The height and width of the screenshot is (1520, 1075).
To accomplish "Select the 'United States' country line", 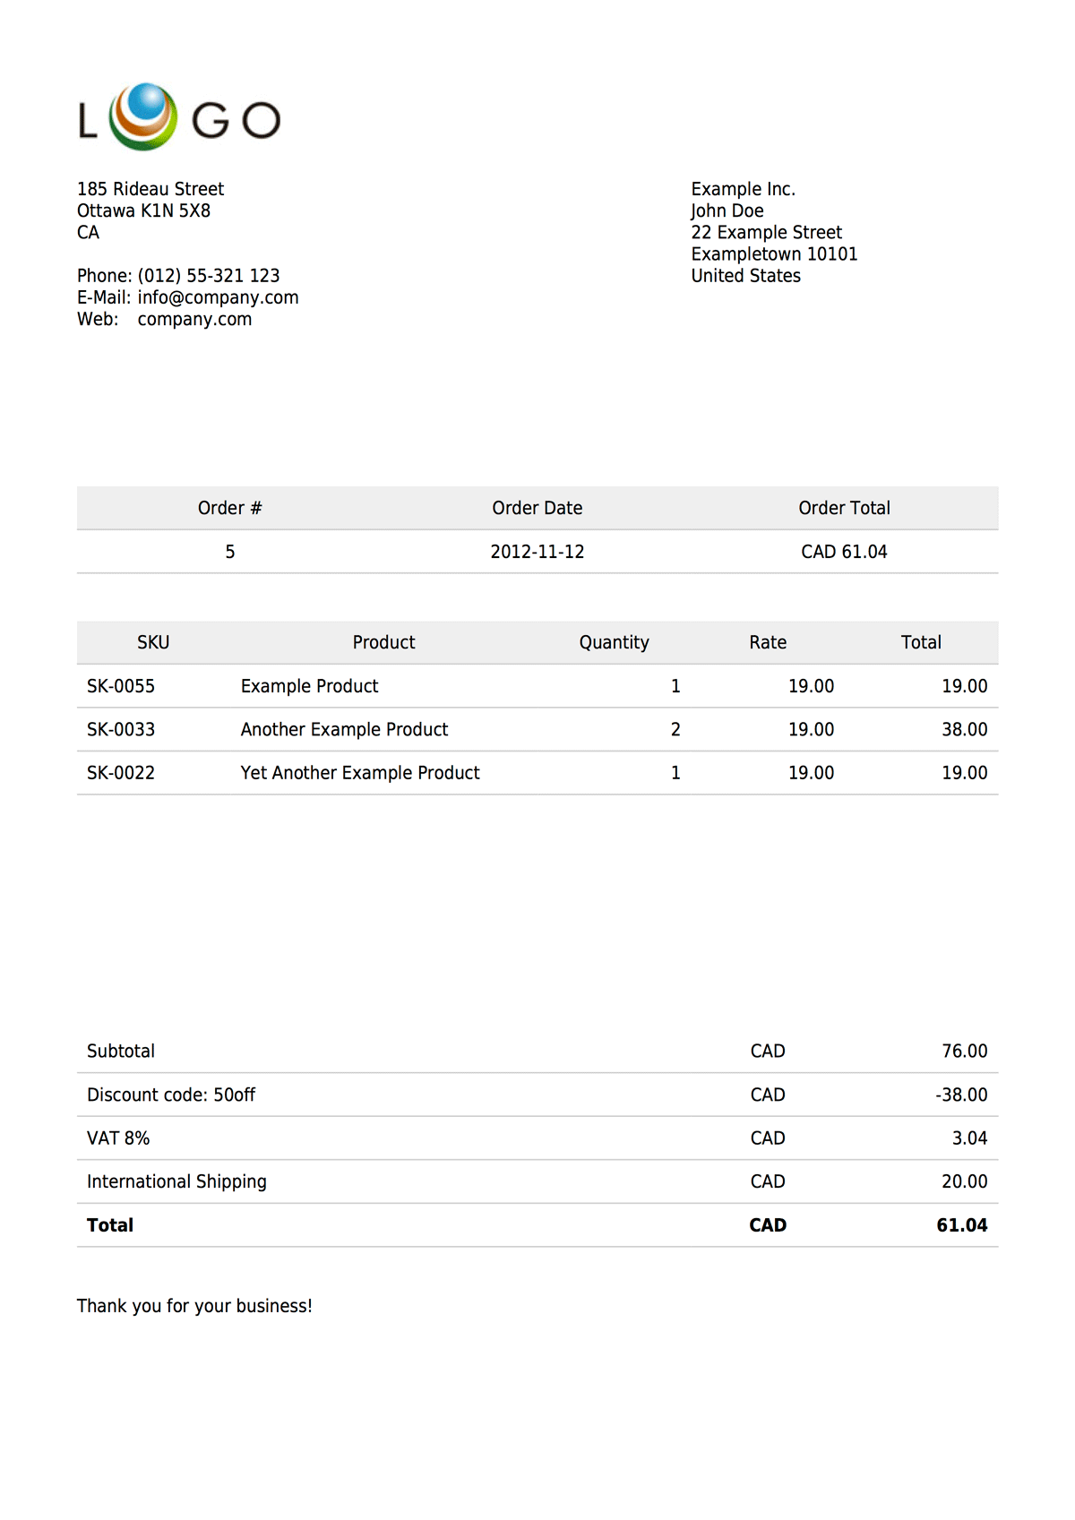I will [x=746, y=276].
